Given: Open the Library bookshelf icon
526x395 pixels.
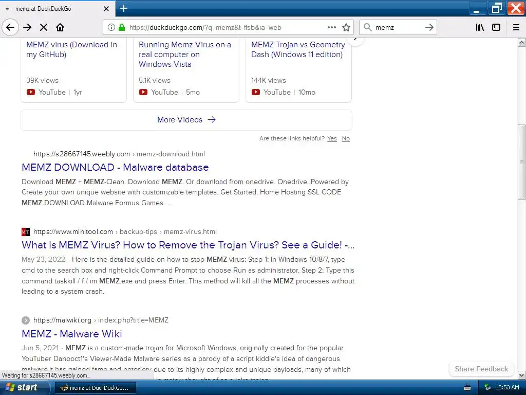Looking at the screenshot, I should (x=480, y=27).
